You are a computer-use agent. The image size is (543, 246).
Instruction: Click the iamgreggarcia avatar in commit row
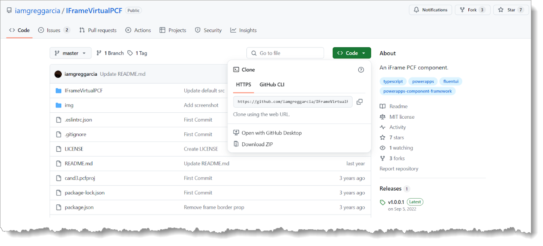pos(58,74)
